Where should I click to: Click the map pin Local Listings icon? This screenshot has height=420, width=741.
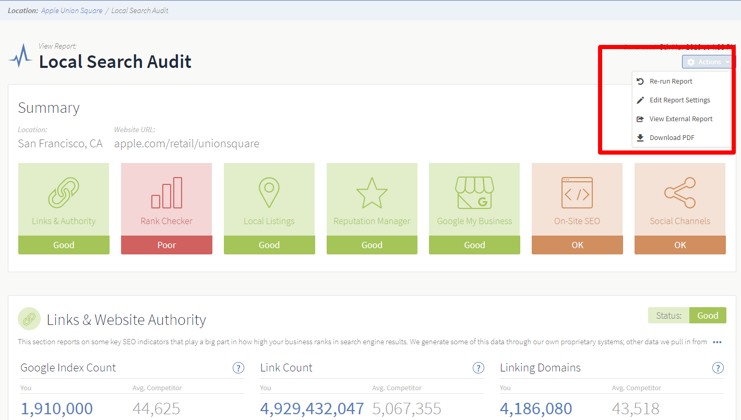coord(269,193)
